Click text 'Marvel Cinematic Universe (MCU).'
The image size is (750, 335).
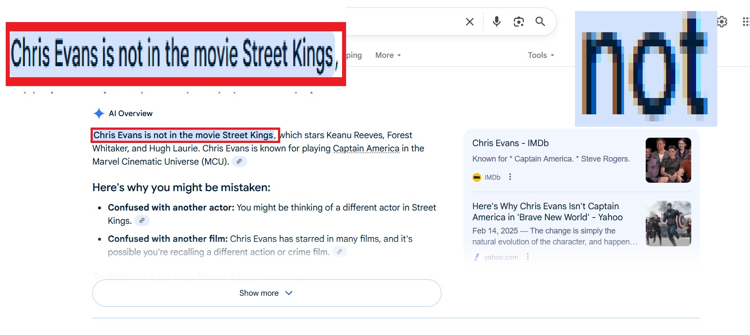point(161,162)
